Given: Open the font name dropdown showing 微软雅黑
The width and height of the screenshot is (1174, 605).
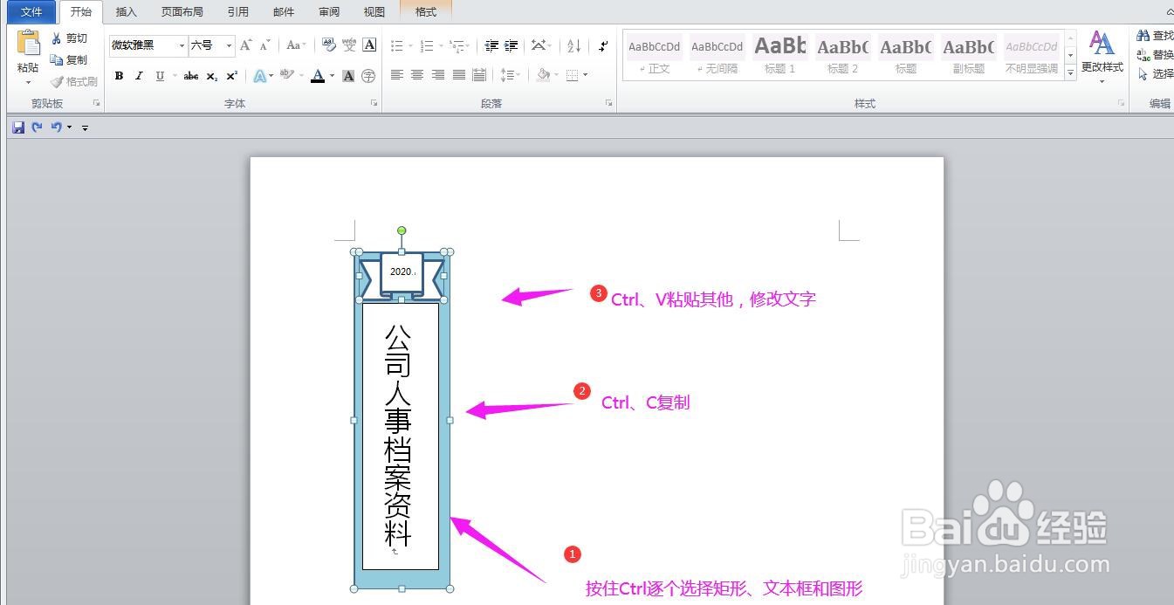Looking at the screenshot, I should [182, 45].
